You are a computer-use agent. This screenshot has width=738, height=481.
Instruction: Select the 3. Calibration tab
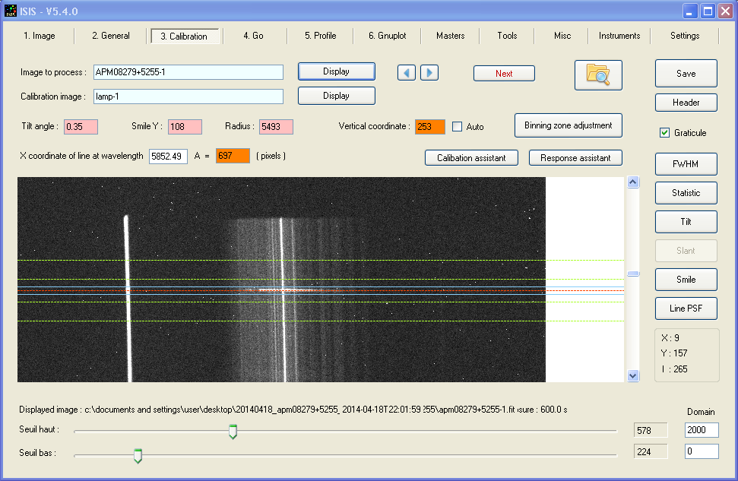coord(184,36)
